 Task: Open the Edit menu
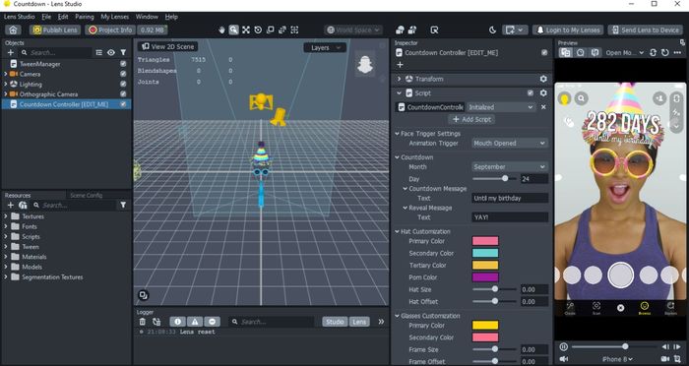[63, 17]
